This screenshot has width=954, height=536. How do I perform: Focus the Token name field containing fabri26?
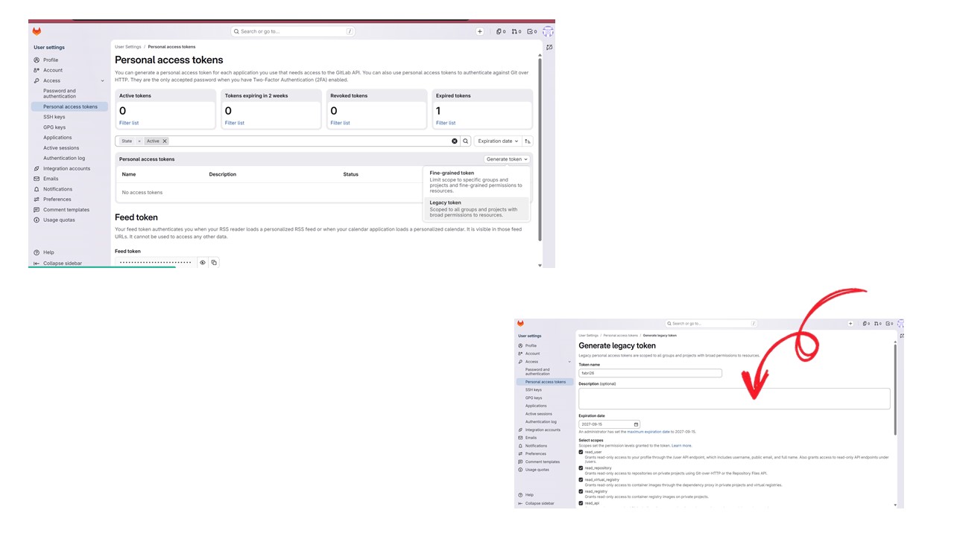pos(650,373)
